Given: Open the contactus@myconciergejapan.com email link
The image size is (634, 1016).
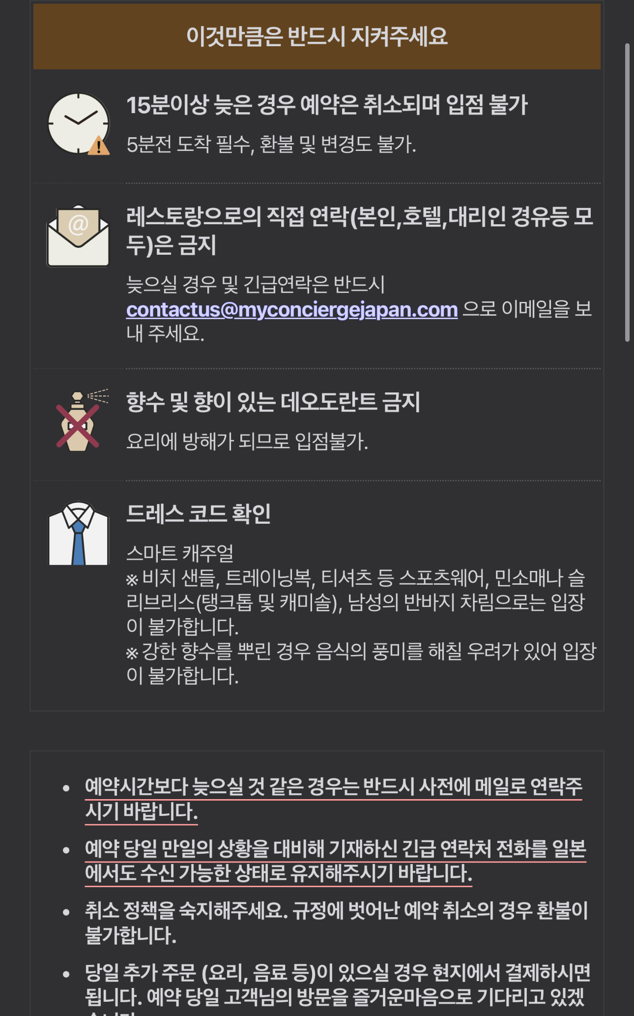Looking at the screenshot, I should pos(292,310).
